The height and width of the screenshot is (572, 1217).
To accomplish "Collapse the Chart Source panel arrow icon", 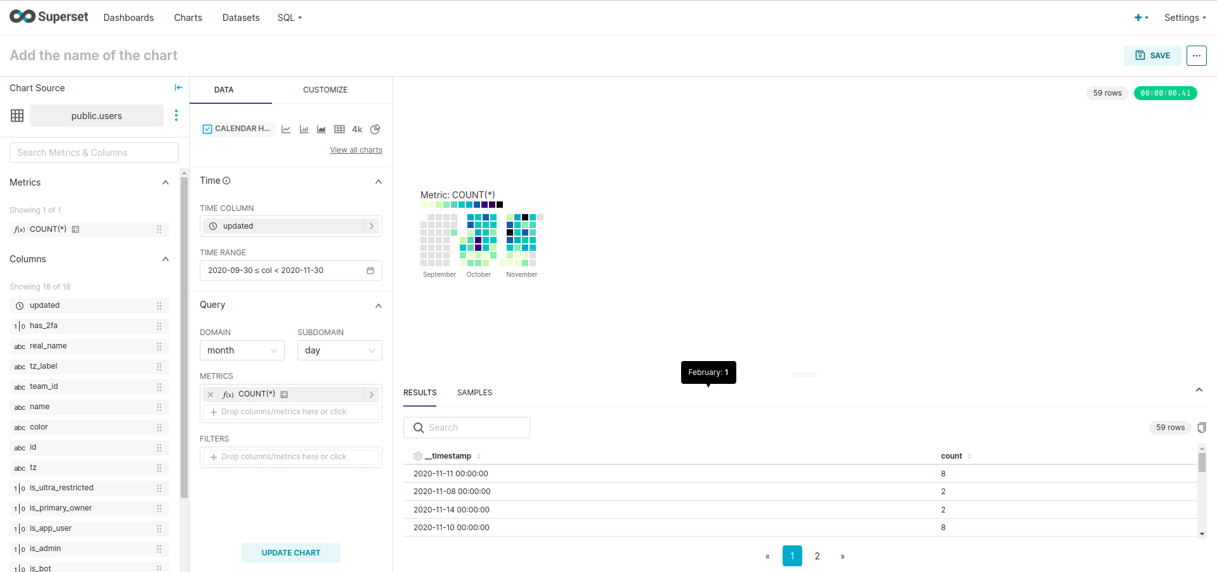I will (178, 87).
